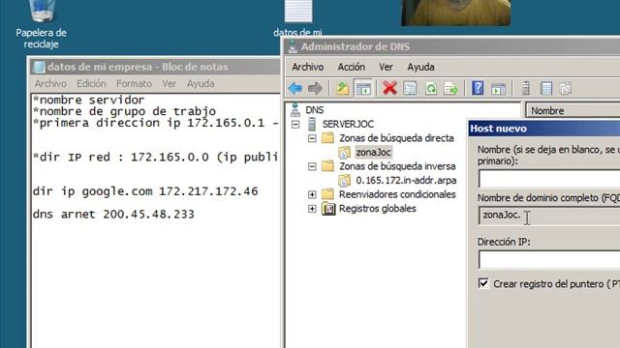Click the Forward arrow in DNS toolbar
This screenshot has width=620, height=348.
pyautogui.click(x=315, y=88)
